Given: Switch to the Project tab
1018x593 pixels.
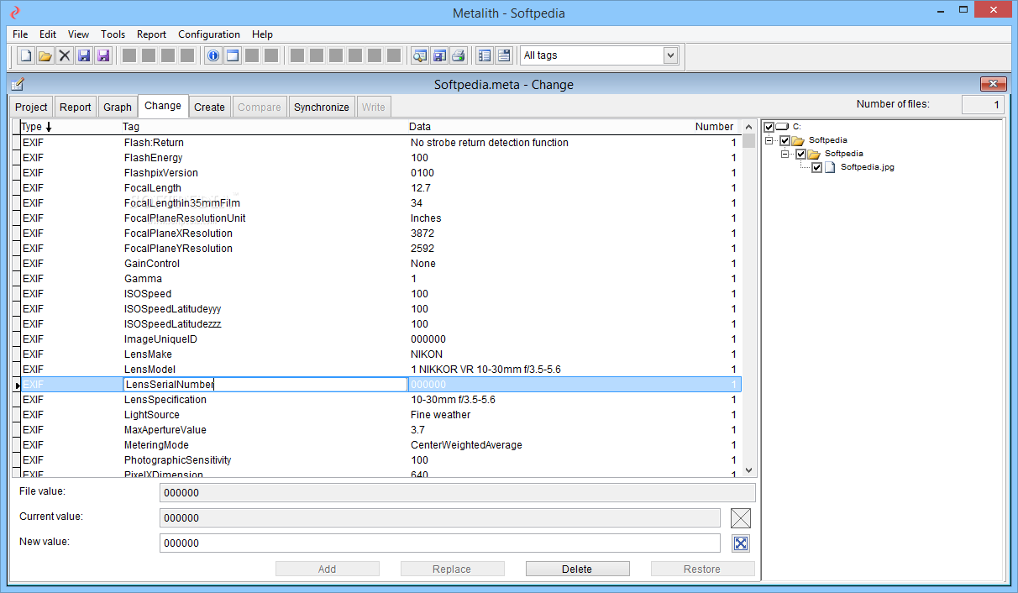Looking at the screenshot, I should pyautogui.click(x=31, y=107).
